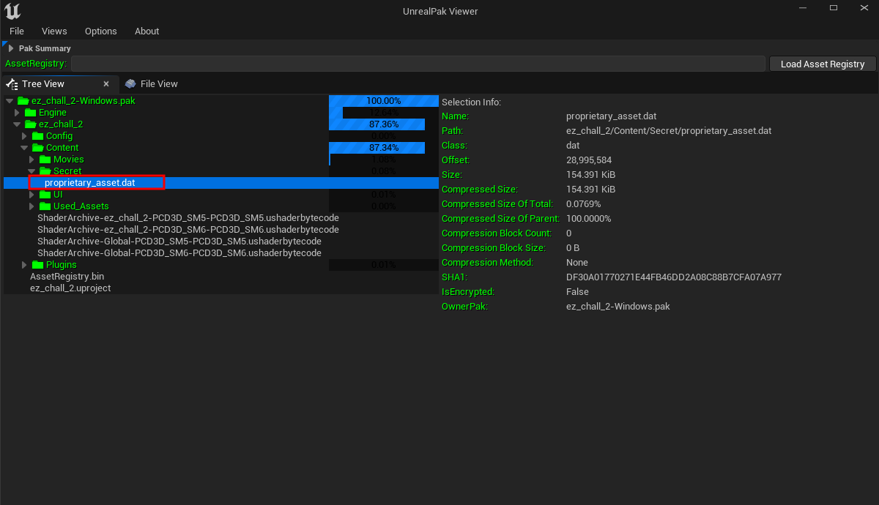The width and height of the screenshot is (879, 505).
Task: Collapse the ez_chall_2-Windows.pak root node
Action: (10, 101)
